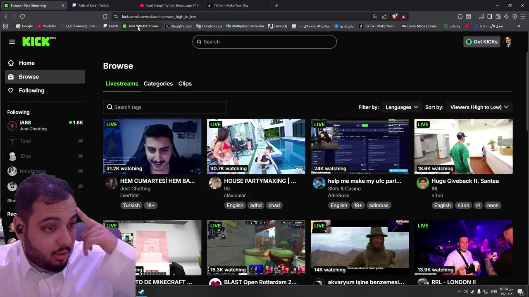The height and width of the screenshot is (297, 529).
Task: Open BLAST Open Rotterdam stream thumbnail
Action: click(256, 247)
